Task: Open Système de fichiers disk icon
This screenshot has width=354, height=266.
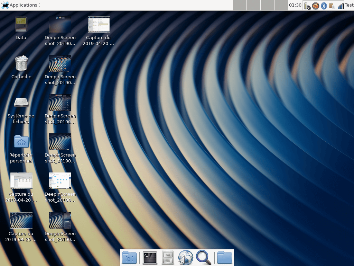Action: click(x=21, y=102)
